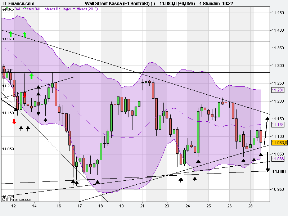Click date label 17 on time axis

click(x=80, y=206)
